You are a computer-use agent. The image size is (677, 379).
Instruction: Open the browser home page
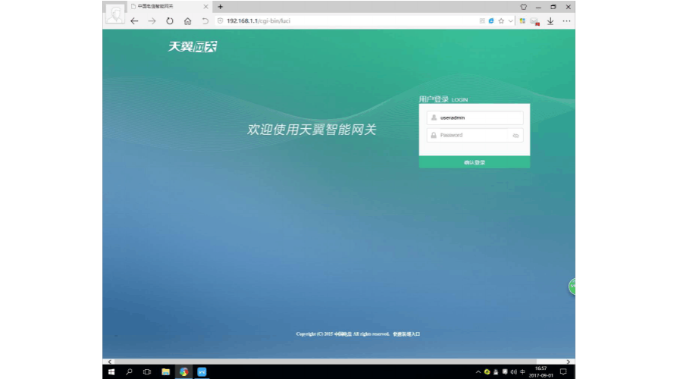click(187, 20)
